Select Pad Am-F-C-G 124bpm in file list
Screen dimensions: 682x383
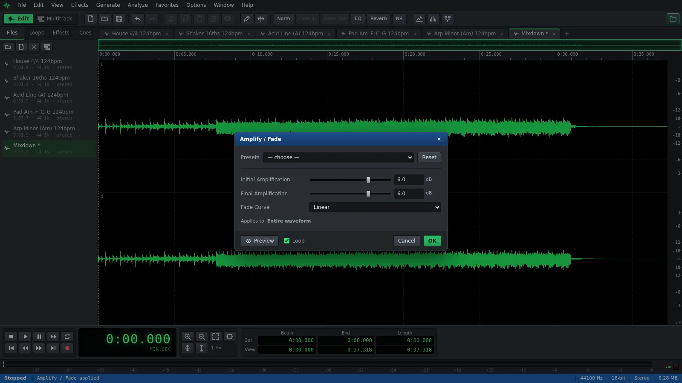tap(49, 115)
